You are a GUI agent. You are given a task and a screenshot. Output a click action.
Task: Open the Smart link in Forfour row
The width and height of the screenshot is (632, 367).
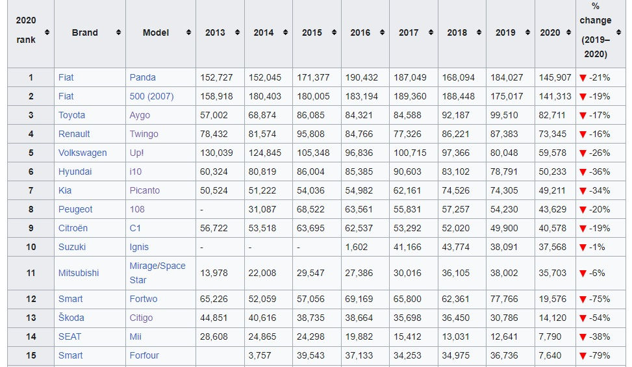pos(71,355)
